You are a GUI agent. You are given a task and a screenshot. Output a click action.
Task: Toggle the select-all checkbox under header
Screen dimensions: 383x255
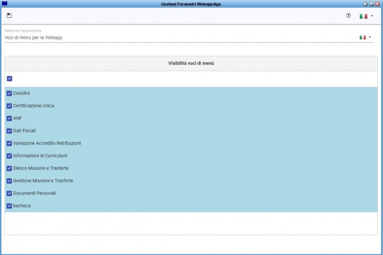pos(10,79)
